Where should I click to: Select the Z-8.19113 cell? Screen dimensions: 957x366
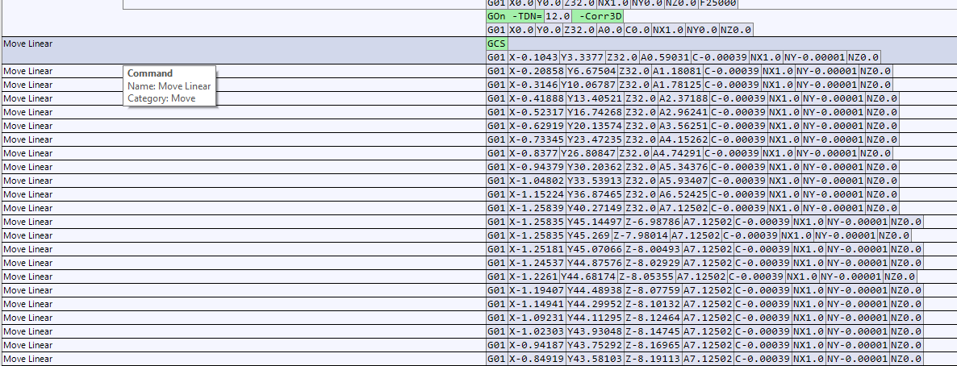tap(653, 360)
